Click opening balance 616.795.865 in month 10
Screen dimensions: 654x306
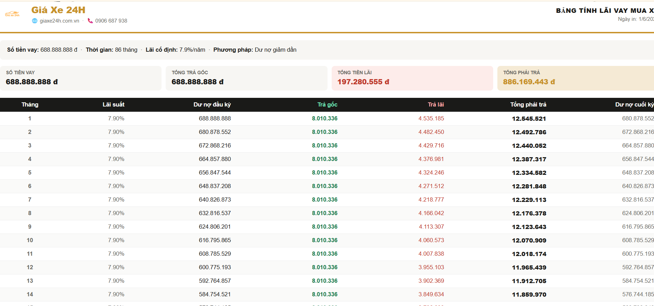215,240
